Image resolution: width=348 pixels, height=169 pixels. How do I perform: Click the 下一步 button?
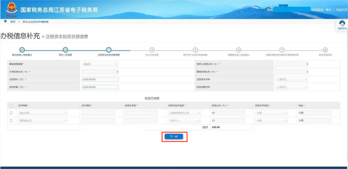tap(174, 136)
